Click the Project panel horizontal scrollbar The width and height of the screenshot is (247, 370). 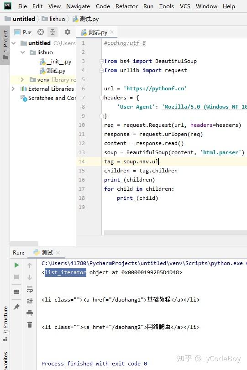pyautogui.click(x=24, y=243)
